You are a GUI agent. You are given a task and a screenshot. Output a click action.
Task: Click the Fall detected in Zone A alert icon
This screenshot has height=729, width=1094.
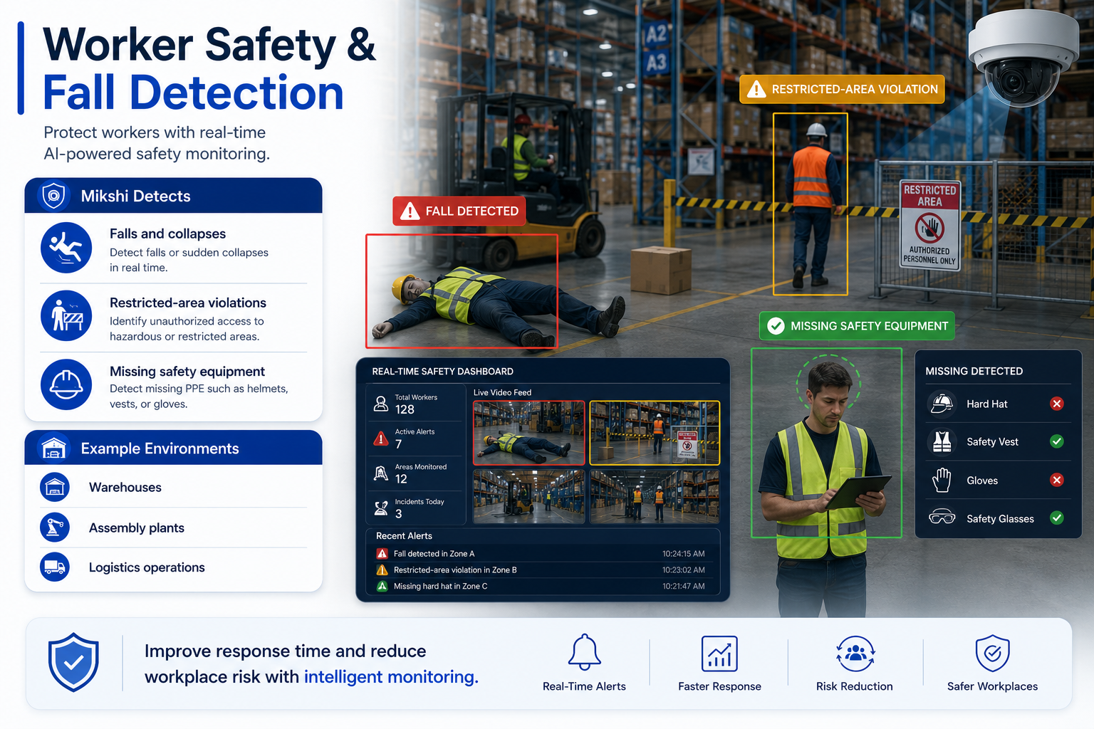click(382, 554)
